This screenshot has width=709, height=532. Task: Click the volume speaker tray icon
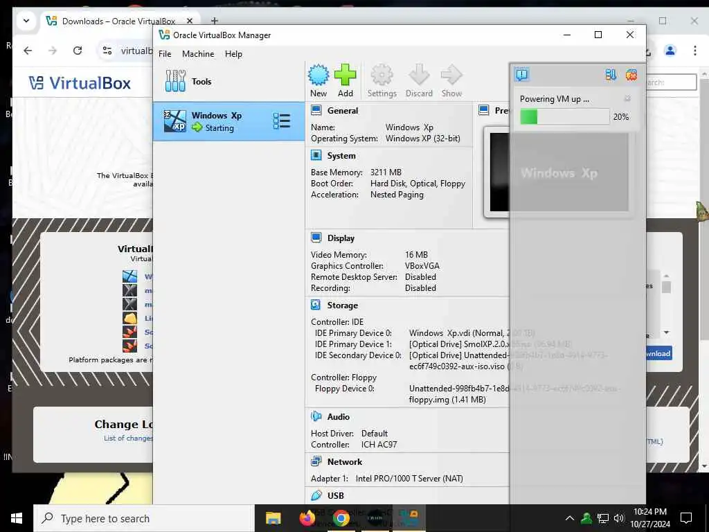(618, 518)
